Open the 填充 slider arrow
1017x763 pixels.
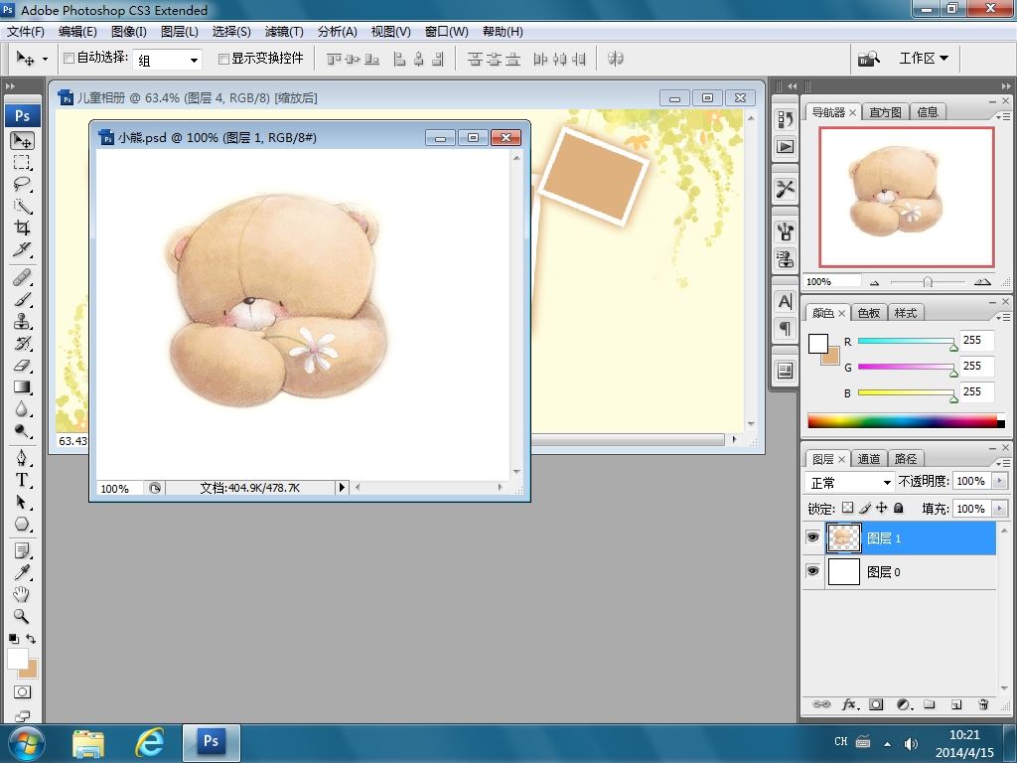[999, 509]
